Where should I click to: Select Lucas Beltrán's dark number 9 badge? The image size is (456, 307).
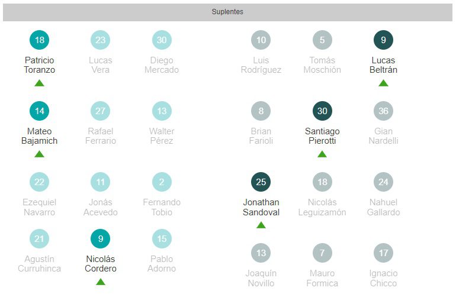pyautogui.click(x=383, y=40)
